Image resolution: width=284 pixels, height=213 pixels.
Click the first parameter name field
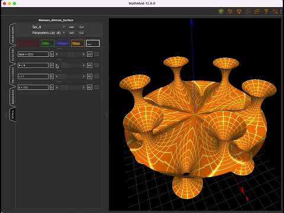click(33, 54)
